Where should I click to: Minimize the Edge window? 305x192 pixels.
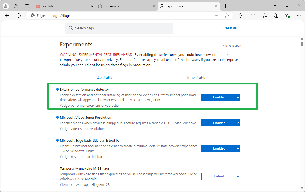275,6
